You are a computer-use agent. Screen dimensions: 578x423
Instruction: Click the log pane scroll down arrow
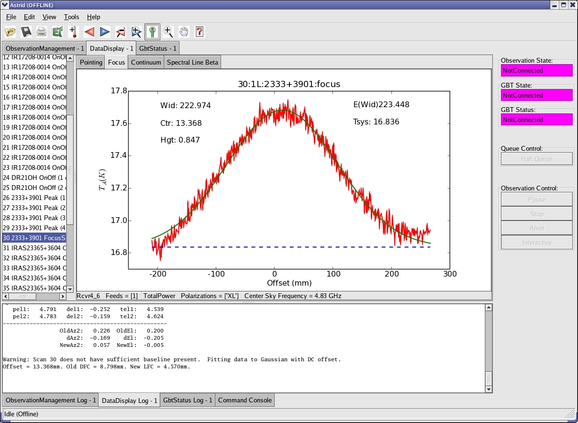click(x=488, y=389)
